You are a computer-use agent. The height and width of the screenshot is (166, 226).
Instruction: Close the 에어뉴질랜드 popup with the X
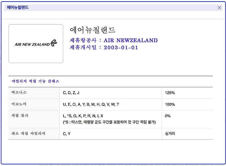pyautogui.click(x=219, y=8)
